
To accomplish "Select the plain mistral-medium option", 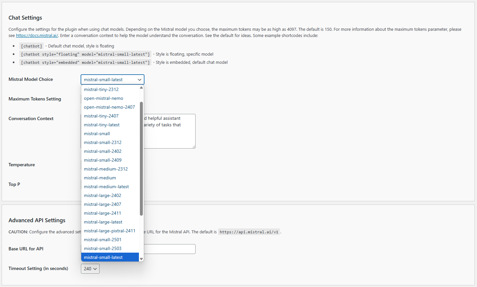I will [x=110, y=178].
